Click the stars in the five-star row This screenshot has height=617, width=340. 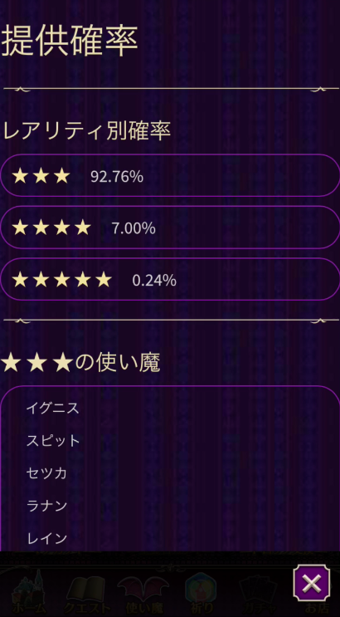click(61, 280)
